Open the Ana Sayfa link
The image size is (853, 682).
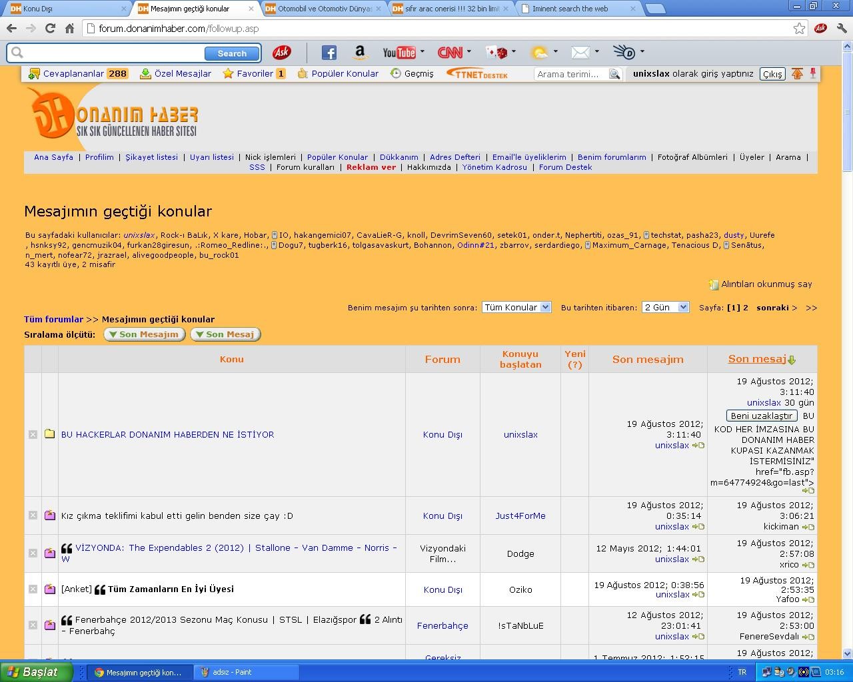pyautogui.click(x=54, y=157)
